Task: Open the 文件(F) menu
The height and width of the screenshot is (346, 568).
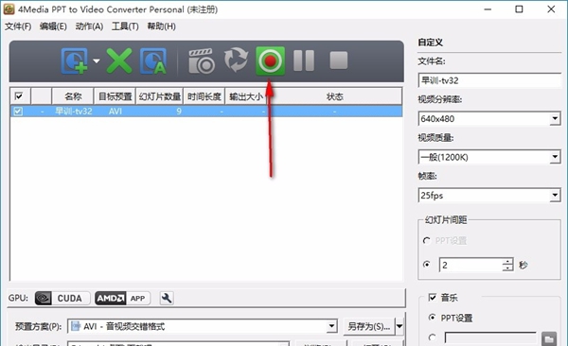Action: tap(18, 26)
